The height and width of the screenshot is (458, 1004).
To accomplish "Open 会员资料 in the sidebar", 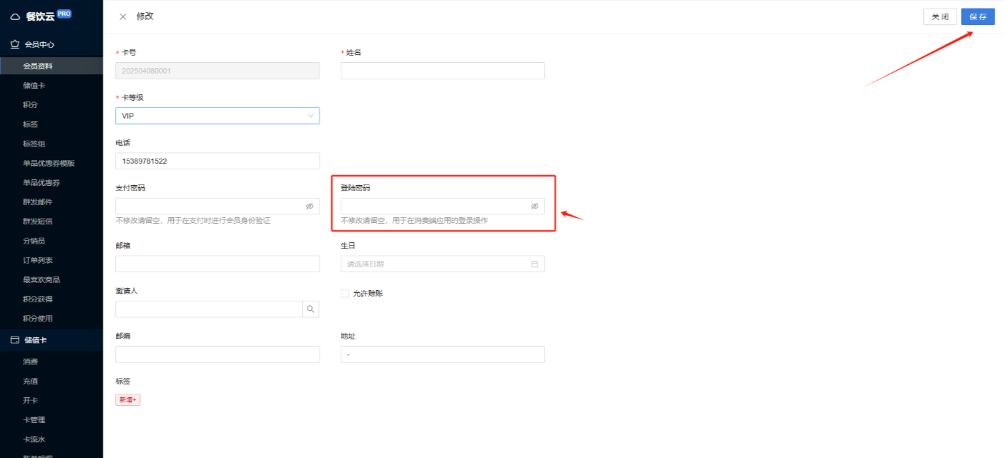I will [52, 66].
